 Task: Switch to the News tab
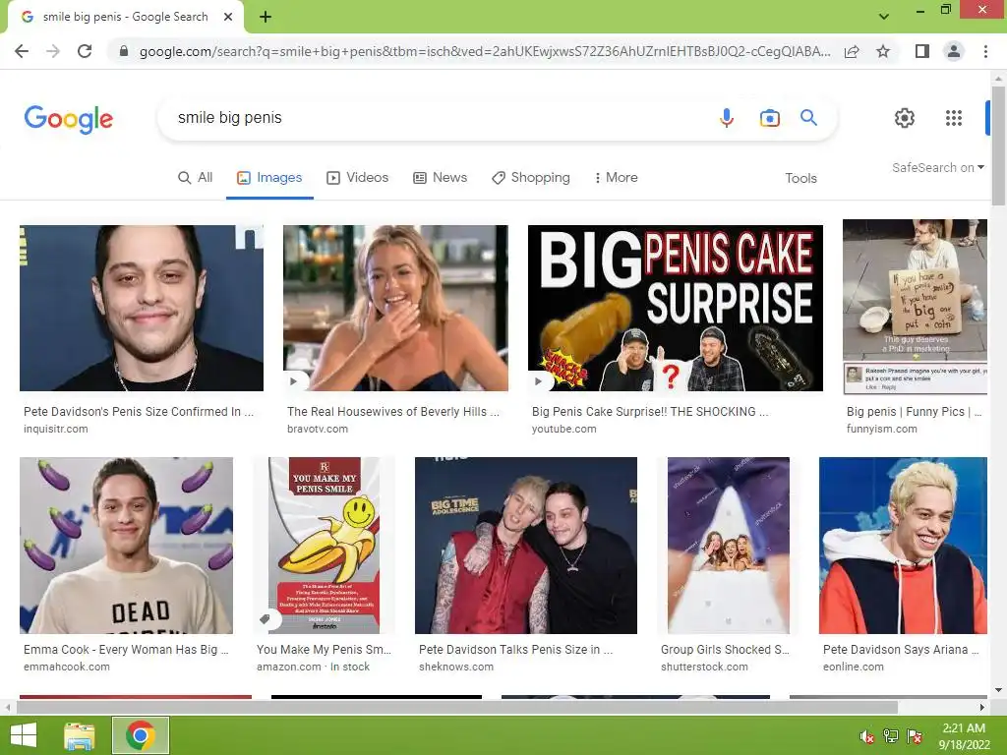440,178
